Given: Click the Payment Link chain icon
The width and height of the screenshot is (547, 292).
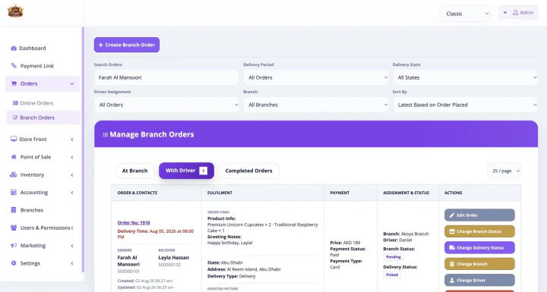Looking at the screenshot, I should tap(14, 65).
